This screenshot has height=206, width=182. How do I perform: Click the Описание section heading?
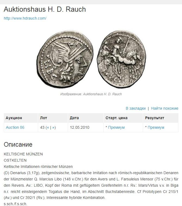[18, 144]
